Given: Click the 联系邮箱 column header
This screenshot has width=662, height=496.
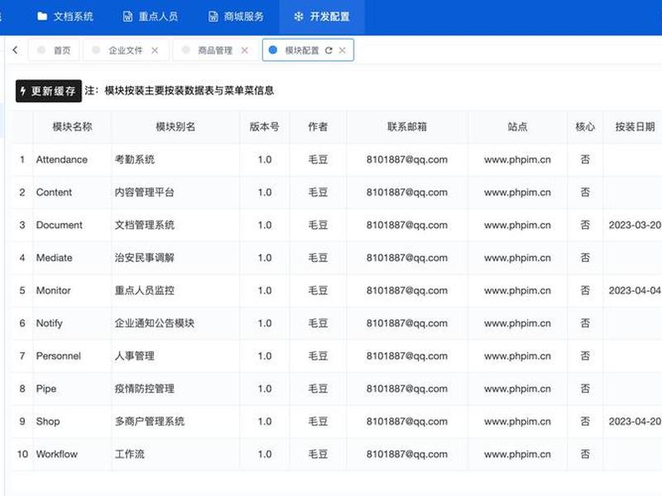Looking at the screenshot, I should (x=407, y=126).
